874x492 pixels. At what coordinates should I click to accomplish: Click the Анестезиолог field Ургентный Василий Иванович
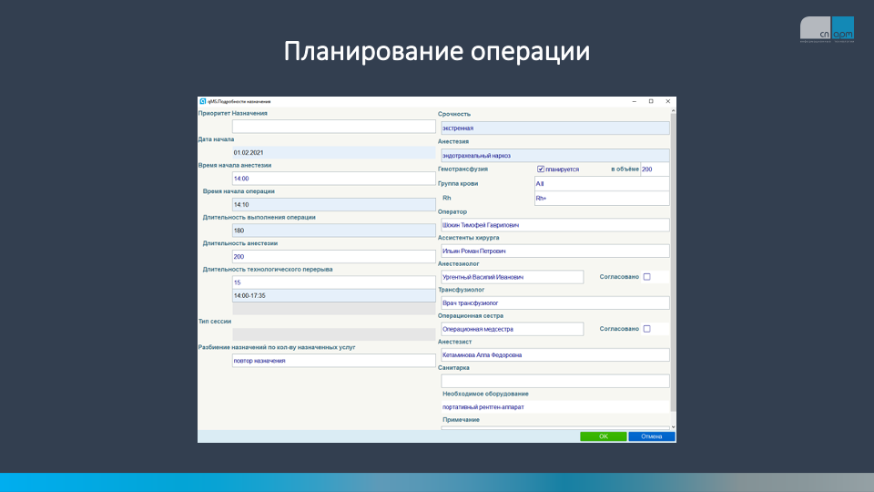pos(513,277)
